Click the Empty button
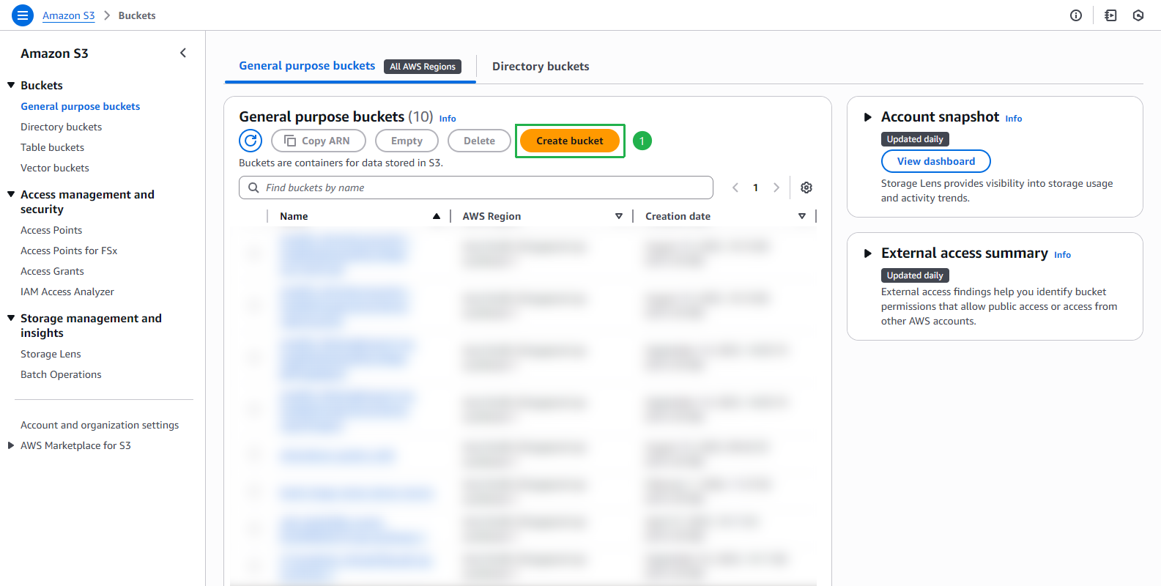 (x=407, y=141)
